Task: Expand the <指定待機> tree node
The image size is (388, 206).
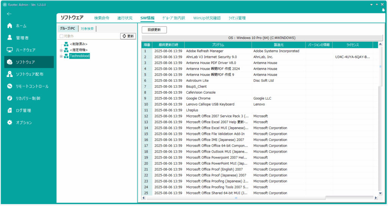Action: coord(61,50)
